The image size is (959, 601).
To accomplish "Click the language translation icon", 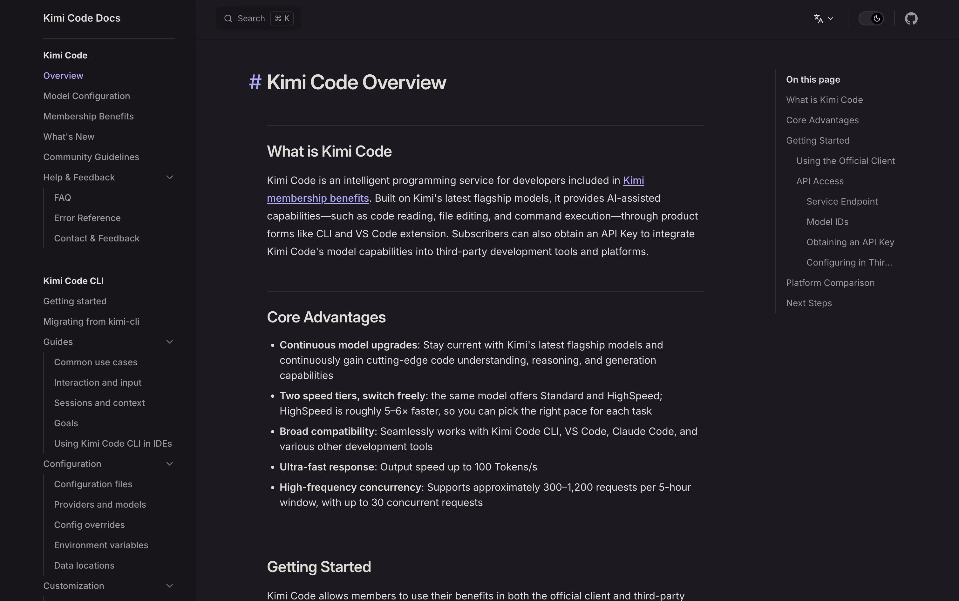I will pos(818,18).
